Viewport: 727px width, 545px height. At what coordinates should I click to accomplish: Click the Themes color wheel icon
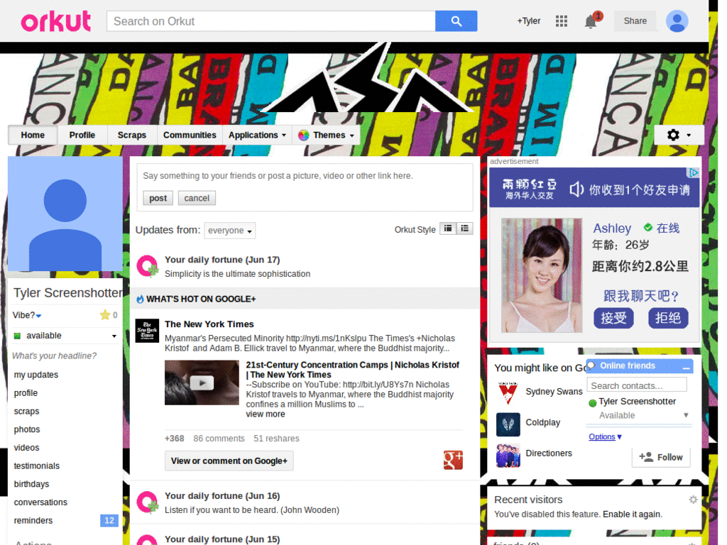[x=304, y=136]
